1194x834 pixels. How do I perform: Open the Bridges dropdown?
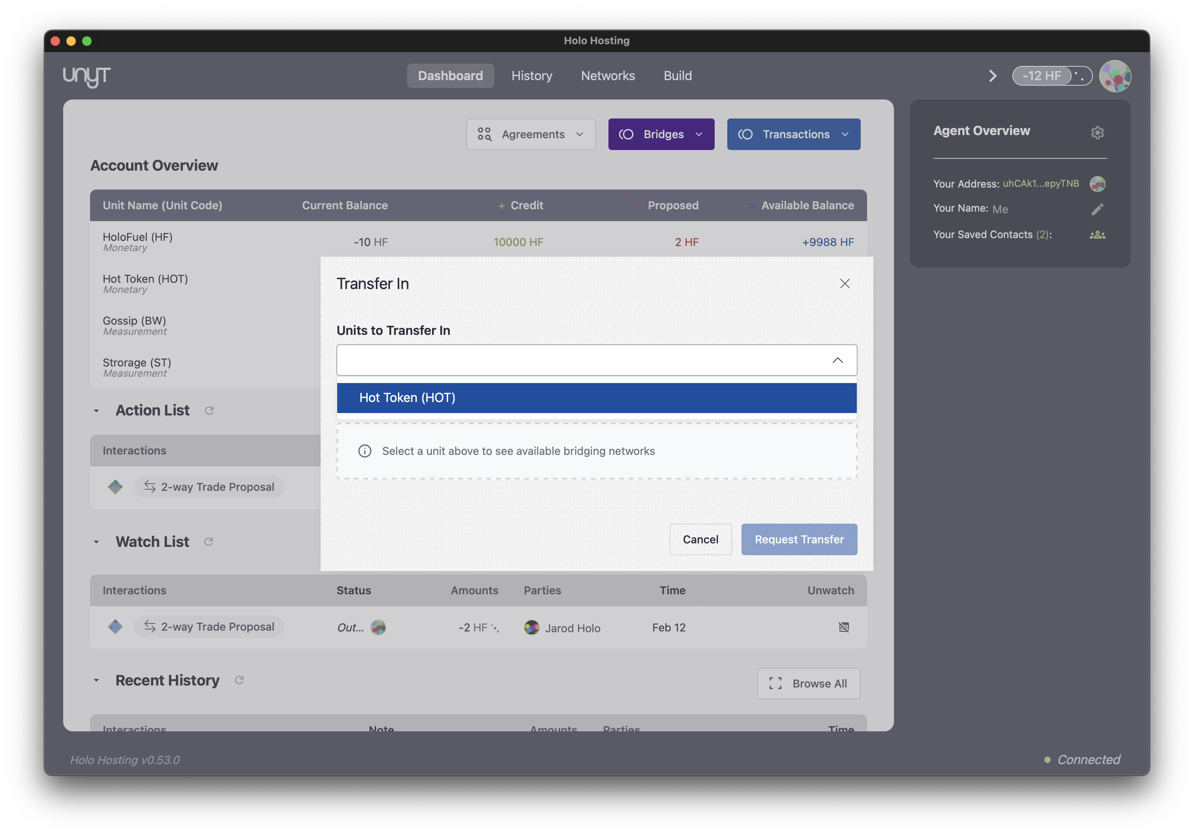(661, 134)
